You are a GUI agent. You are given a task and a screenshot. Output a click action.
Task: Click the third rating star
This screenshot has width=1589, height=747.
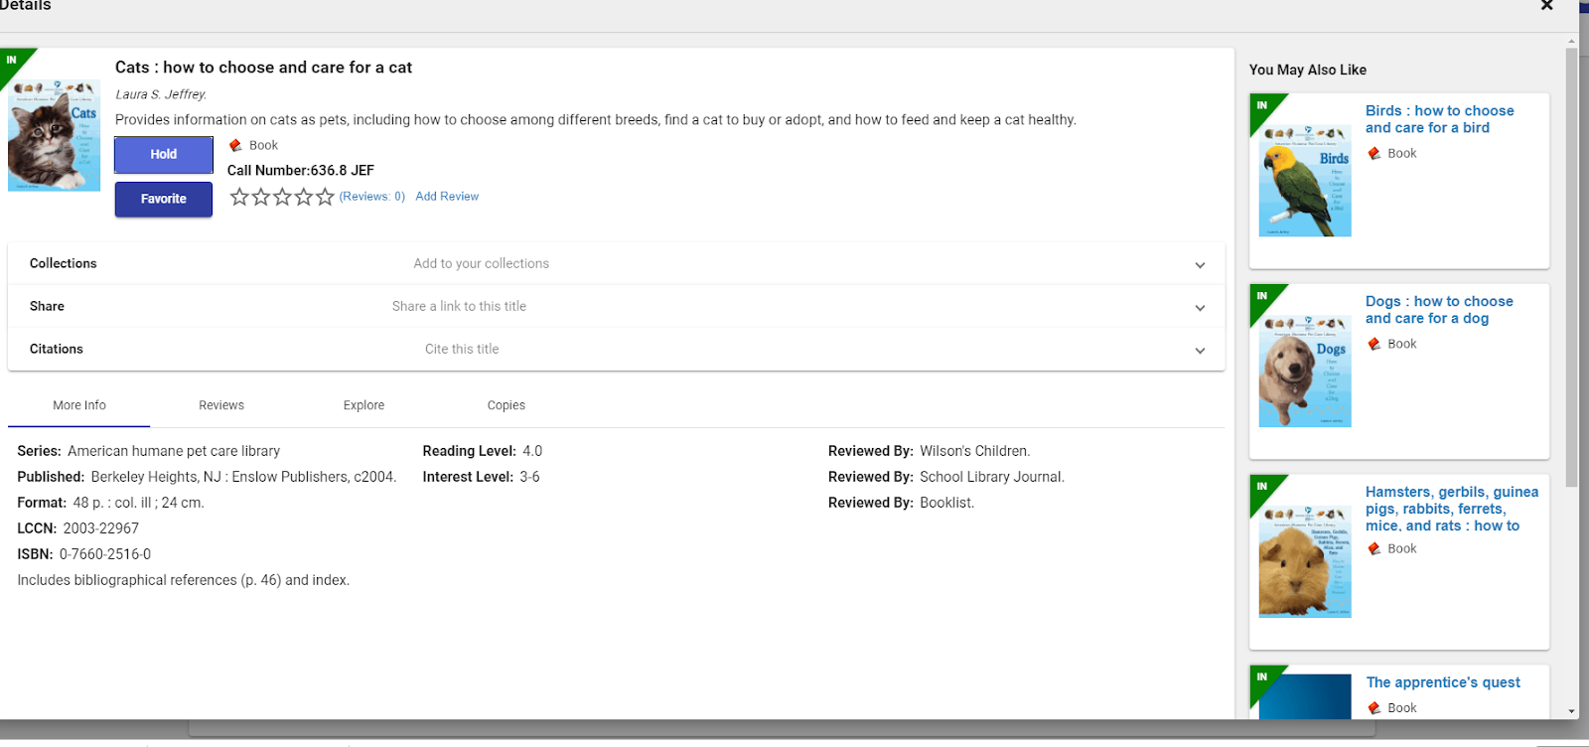point(282,197)
